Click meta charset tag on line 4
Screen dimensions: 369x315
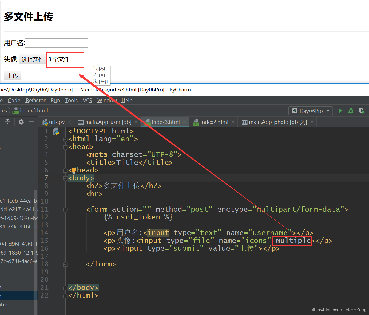(x=134, y=154)
